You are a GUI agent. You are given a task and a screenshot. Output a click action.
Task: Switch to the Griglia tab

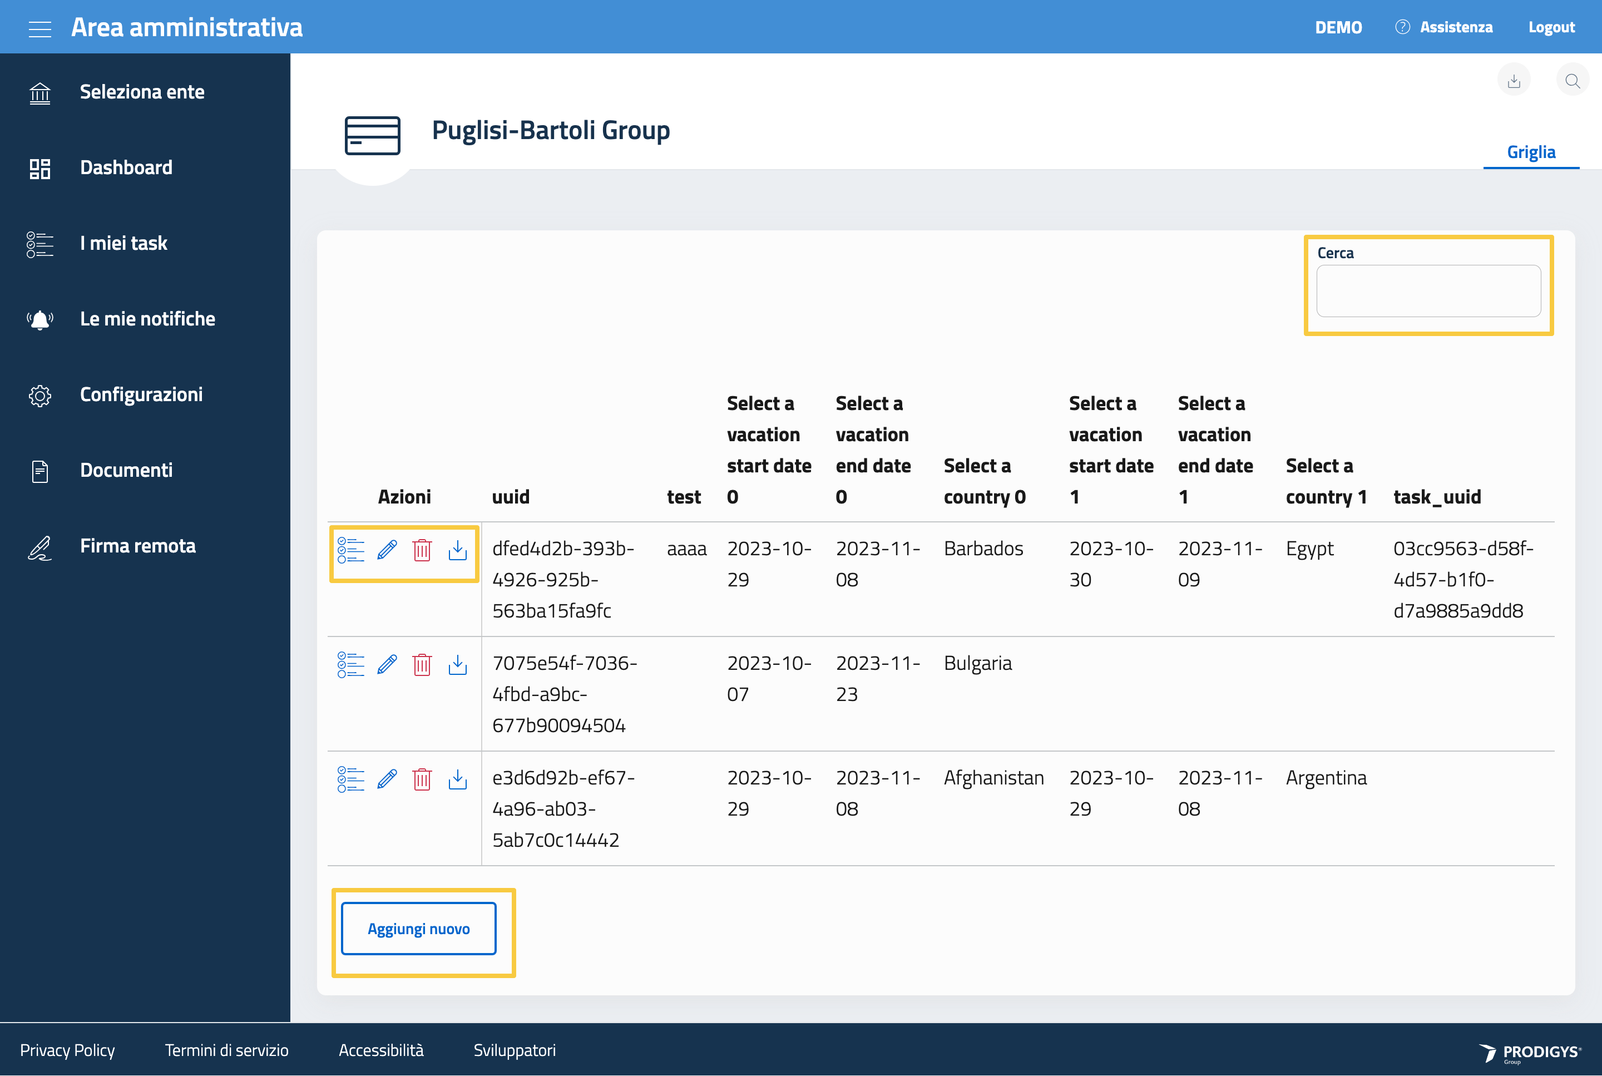point(1531,152)
